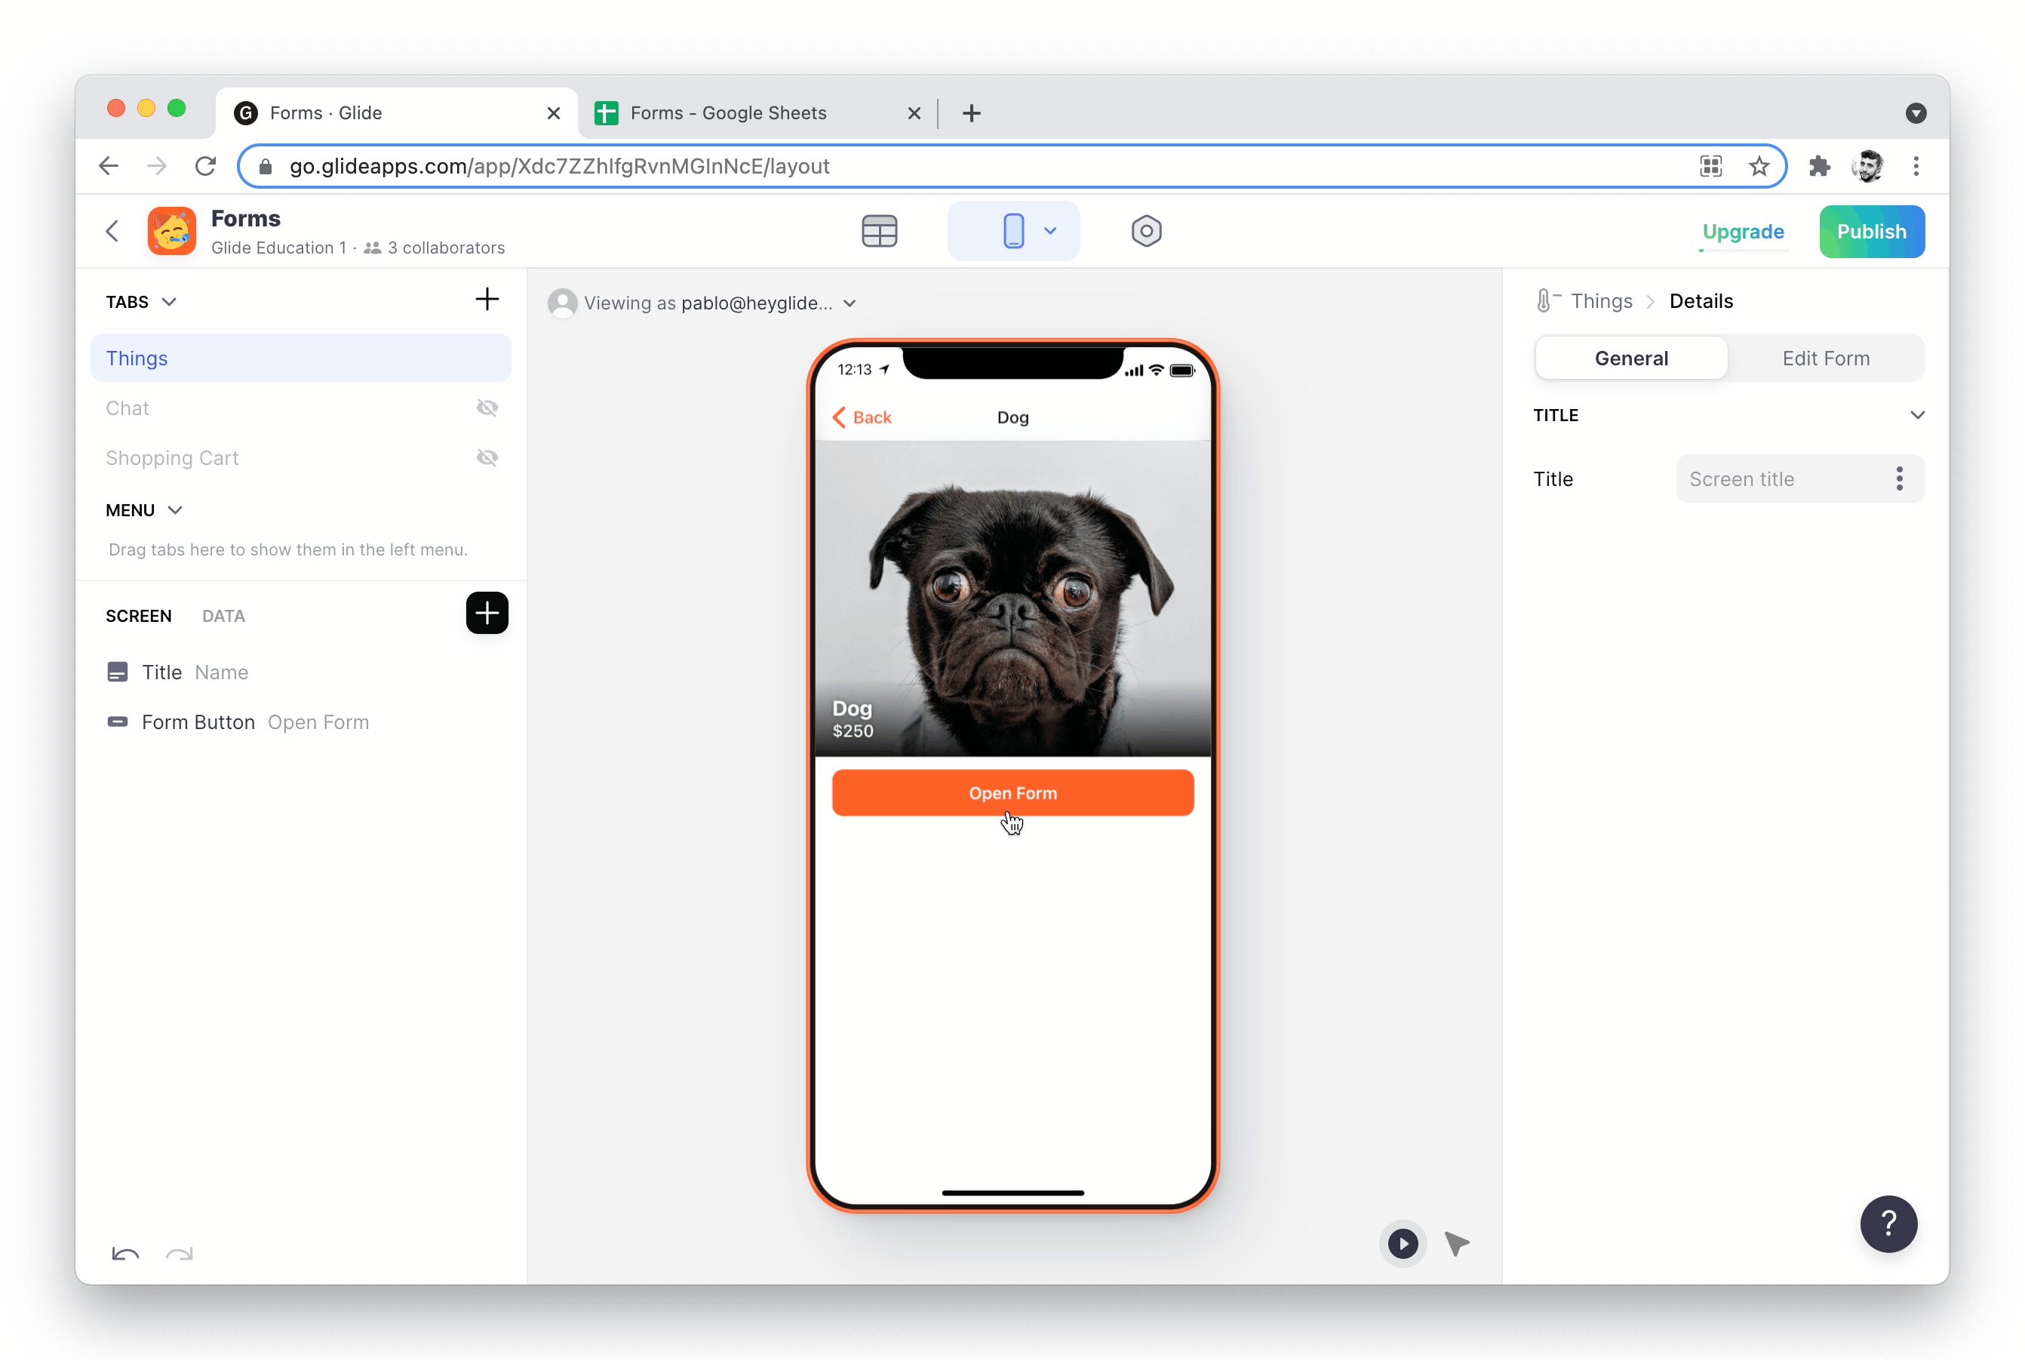The width and height of the screenshot is (2025, 1360).
Task: Expand the device layout dropdown arrow
Action: click(1049, 231)
